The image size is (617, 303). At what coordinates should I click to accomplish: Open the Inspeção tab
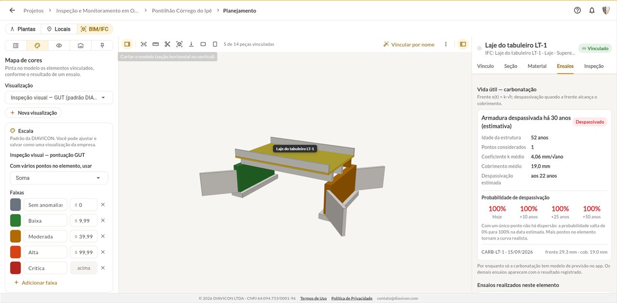[594, 66]
